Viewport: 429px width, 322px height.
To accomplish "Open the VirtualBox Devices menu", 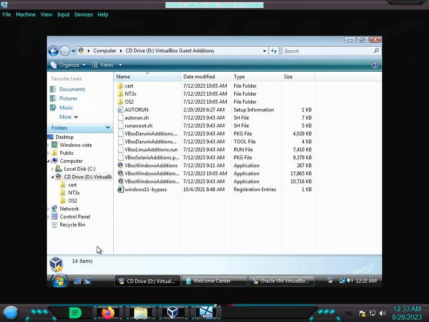I will (83, 15).
